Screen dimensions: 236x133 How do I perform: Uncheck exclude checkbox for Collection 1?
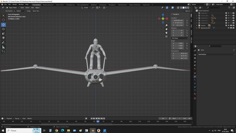(x=226, y=18)
